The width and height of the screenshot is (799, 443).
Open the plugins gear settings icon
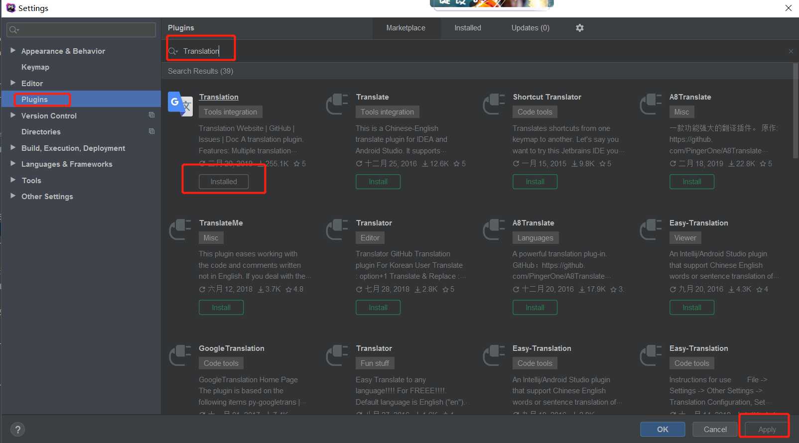[x=579, y=28]
